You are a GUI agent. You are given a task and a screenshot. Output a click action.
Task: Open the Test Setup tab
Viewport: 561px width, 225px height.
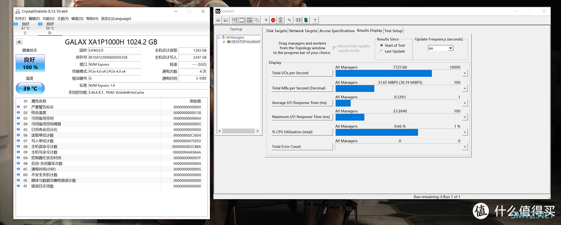394,31
